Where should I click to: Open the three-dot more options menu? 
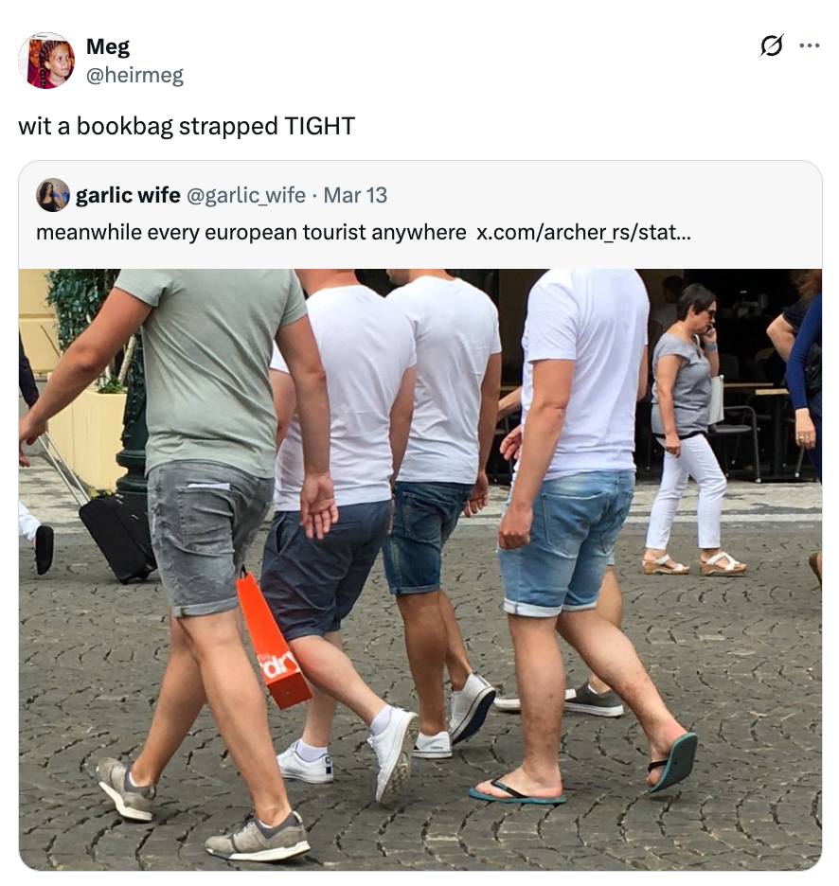pyautogui.click(x=810, y=45)
